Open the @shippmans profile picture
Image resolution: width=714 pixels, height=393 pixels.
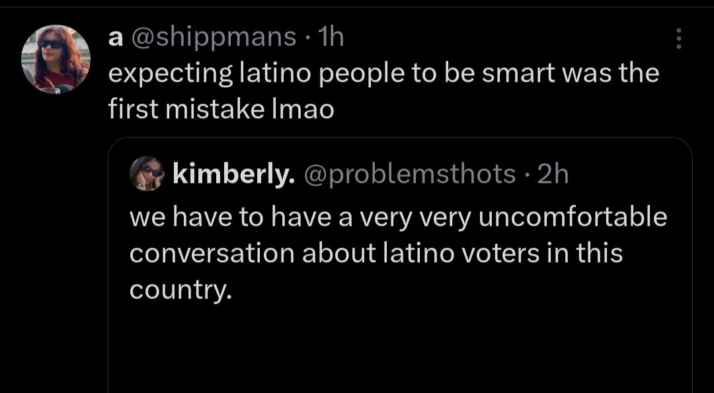(x=56, y=59)
